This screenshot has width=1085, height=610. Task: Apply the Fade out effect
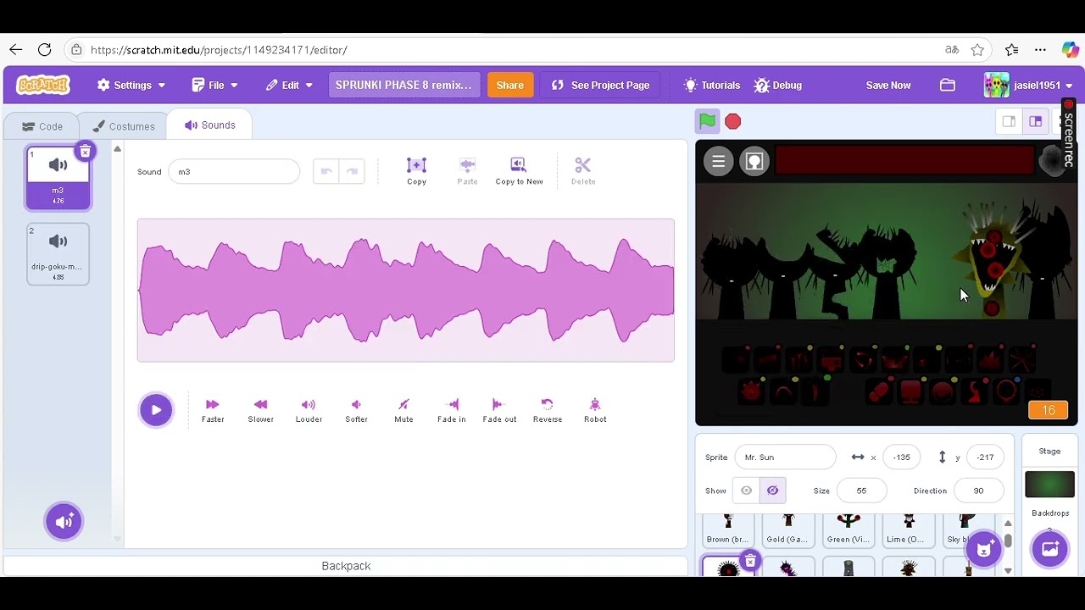[499, 411]
